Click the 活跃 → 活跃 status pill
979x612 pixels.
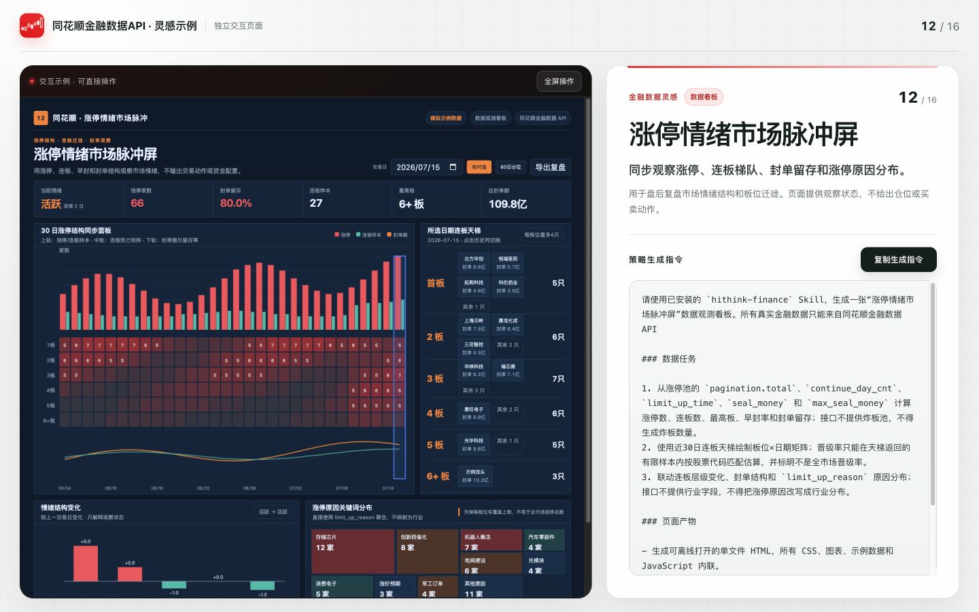[x=273, y=511]
